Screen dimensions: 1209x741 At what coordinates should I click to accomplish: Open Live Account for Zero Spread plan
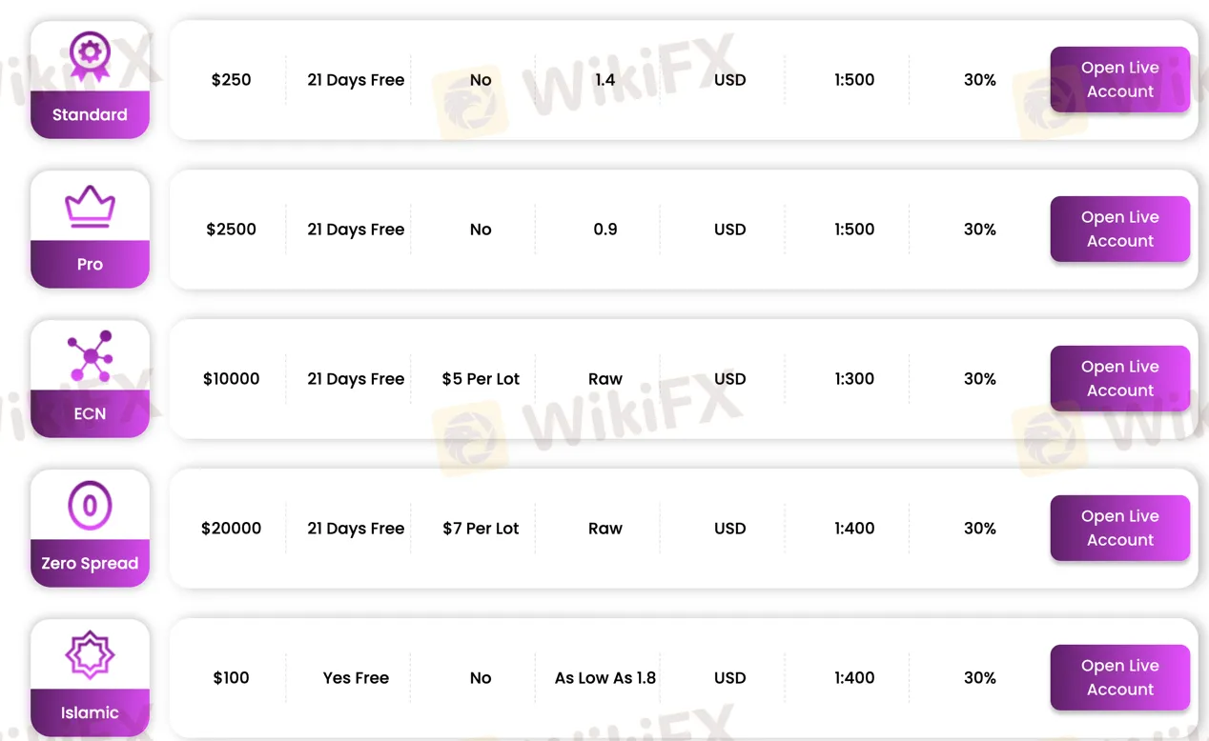click(1119, 529)
